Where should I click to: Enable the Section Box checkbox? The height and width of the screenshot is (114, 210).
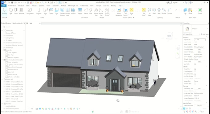(x=195, y=83)
